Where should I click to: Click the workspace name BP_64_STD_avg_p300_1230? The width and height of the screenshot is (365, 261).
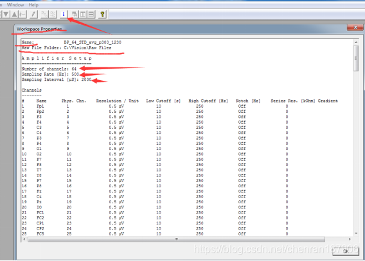click(93, 42)
